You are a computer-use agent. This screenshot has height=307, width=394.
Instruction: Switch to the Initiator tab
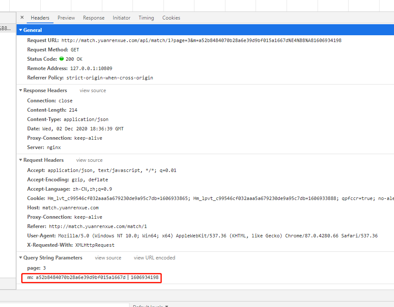coord(121,18)
